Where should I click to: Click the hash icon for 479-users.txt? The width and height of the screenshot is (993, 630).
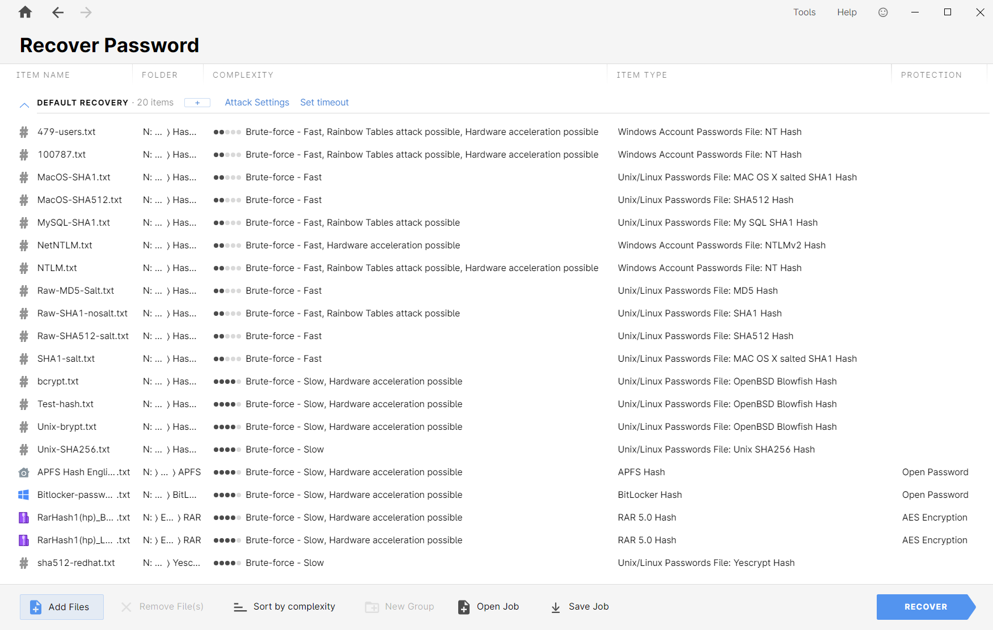(24, 132)
